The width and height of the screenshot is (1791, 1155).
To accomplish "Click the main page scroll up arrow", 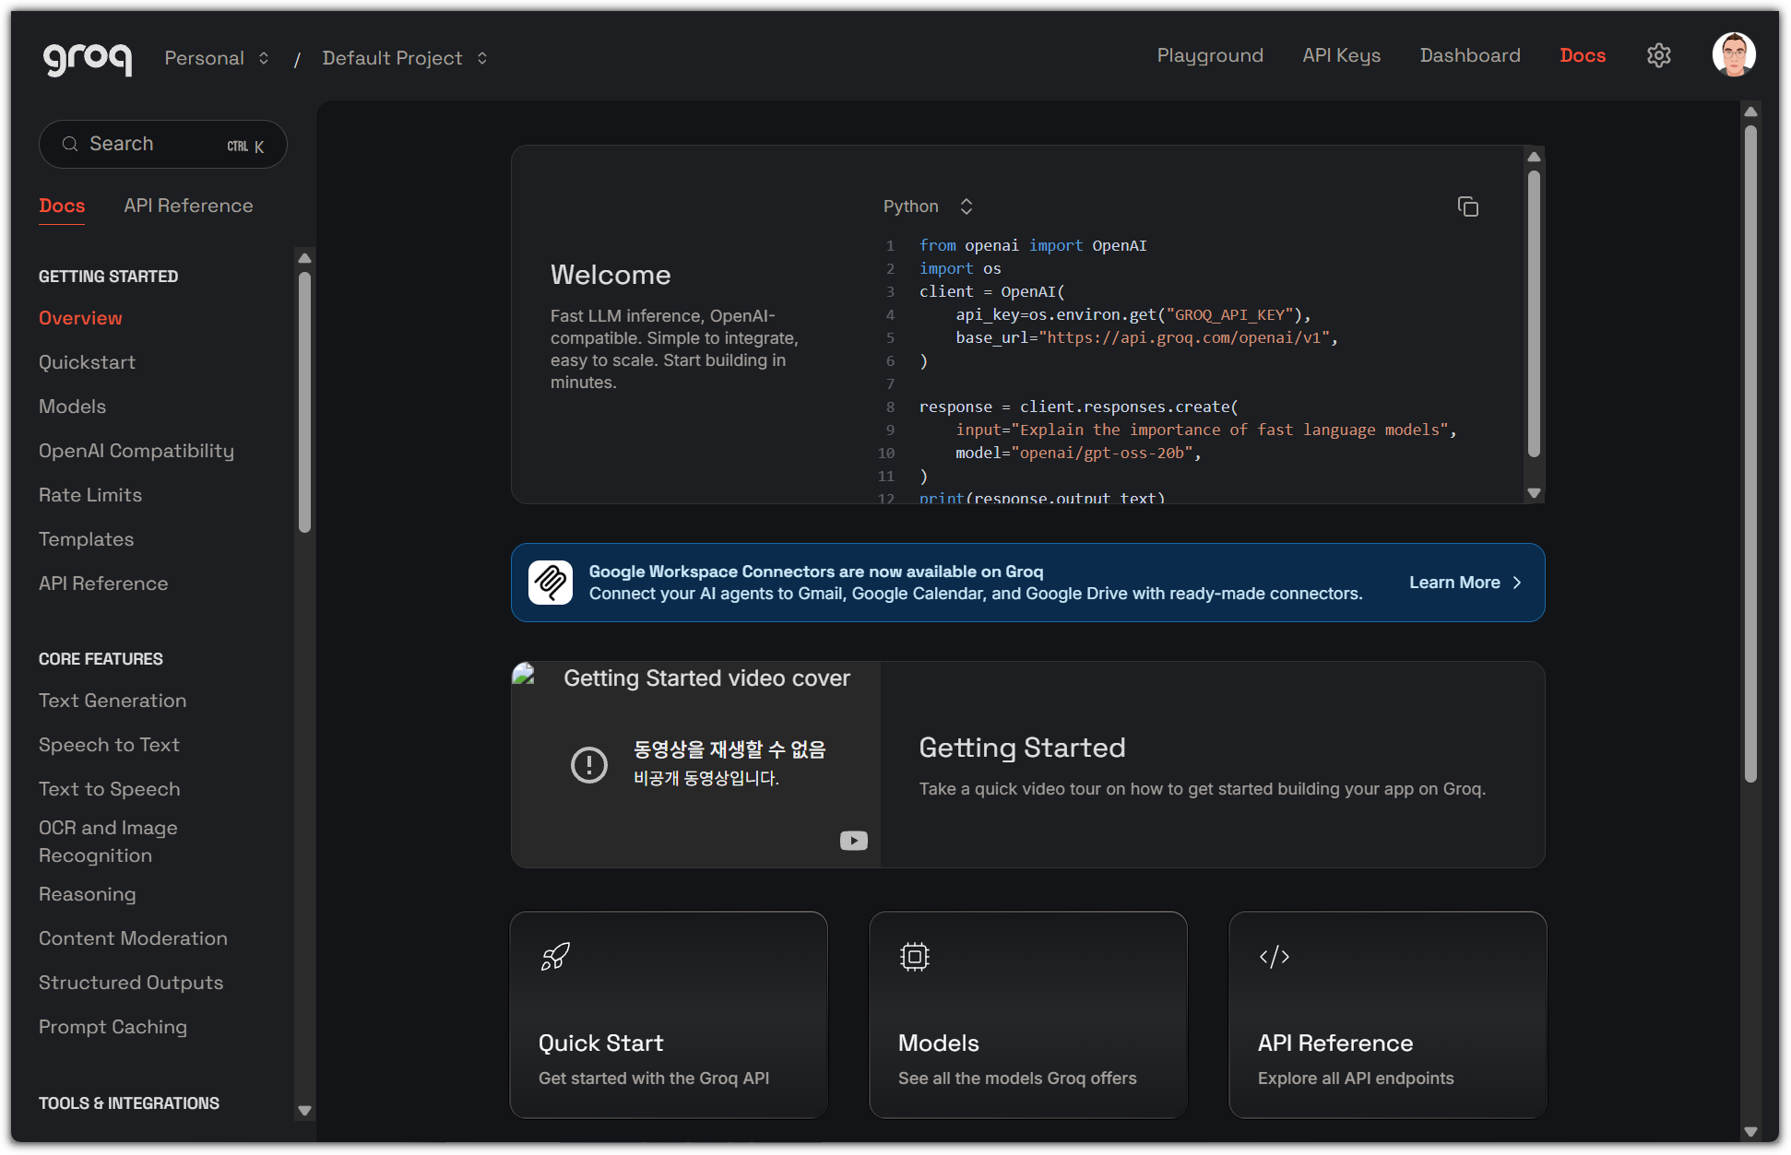I will (x=1750, y=112).
